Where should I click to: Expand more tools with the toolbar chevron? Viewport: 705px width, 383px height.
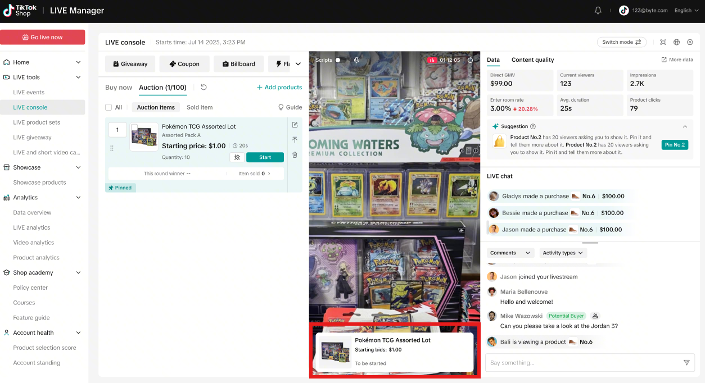point(298,64)
